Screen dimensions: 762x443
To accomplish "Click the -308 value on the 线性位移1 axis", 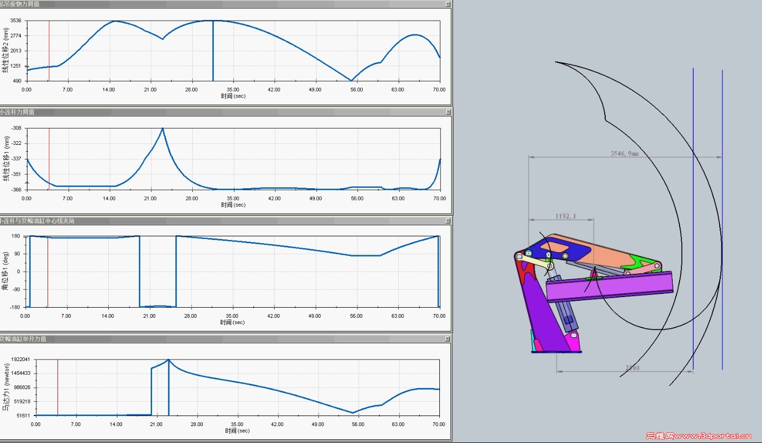I will pyautogui.click(x=17, y=128).
